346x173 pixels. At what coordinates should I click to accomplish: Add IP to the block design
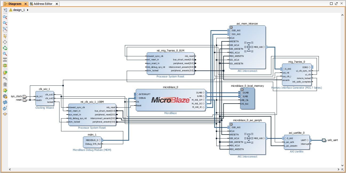[5, 72]
